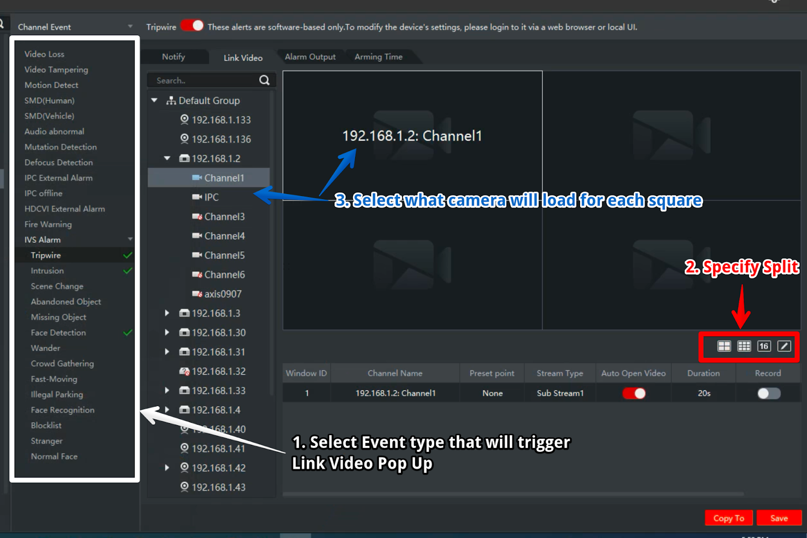This screenshot has height=538, width=807.
Task: Select the axis0907 camera entry
Action: click(x=222, y=294)
